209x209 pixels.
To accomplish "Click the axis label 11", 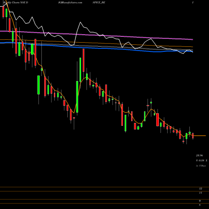I will click(x=200, y=193).
